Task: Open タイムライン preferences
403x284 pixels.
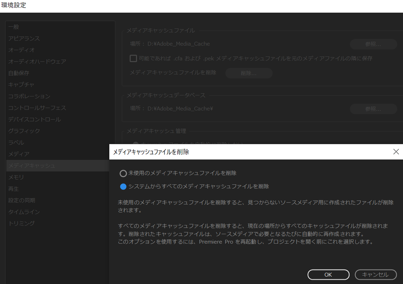Action: pyautogui.click(x=23, y=212)
